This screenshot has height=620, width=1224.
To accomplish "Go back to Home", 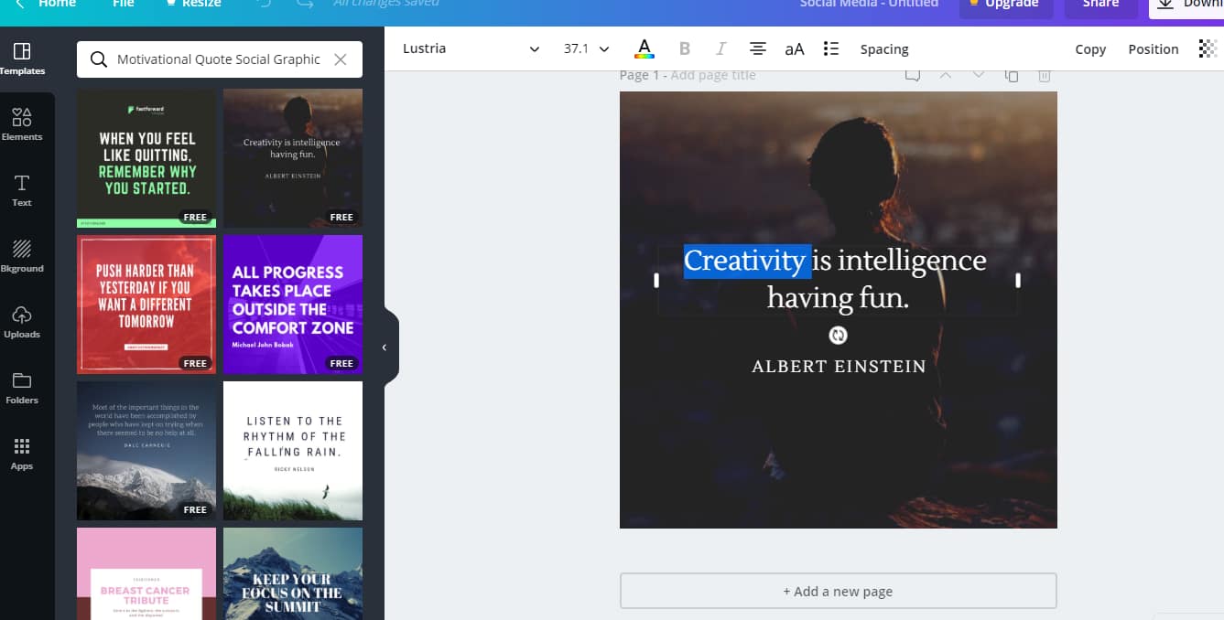I will click(x=46, y=4).
